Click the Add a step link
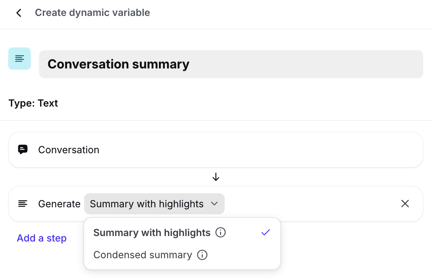The height and width of the screenshot is (280, 433). [x=42, y=238]
